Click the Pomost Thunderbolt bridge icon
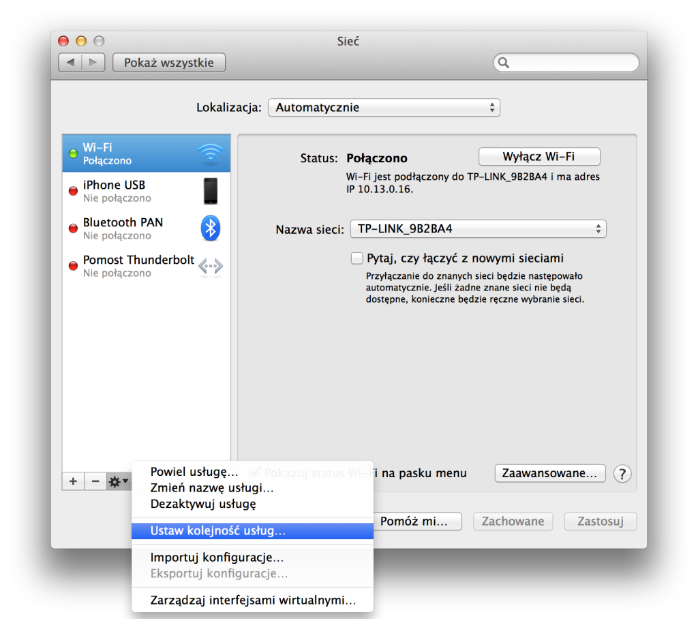 [211, 266]
